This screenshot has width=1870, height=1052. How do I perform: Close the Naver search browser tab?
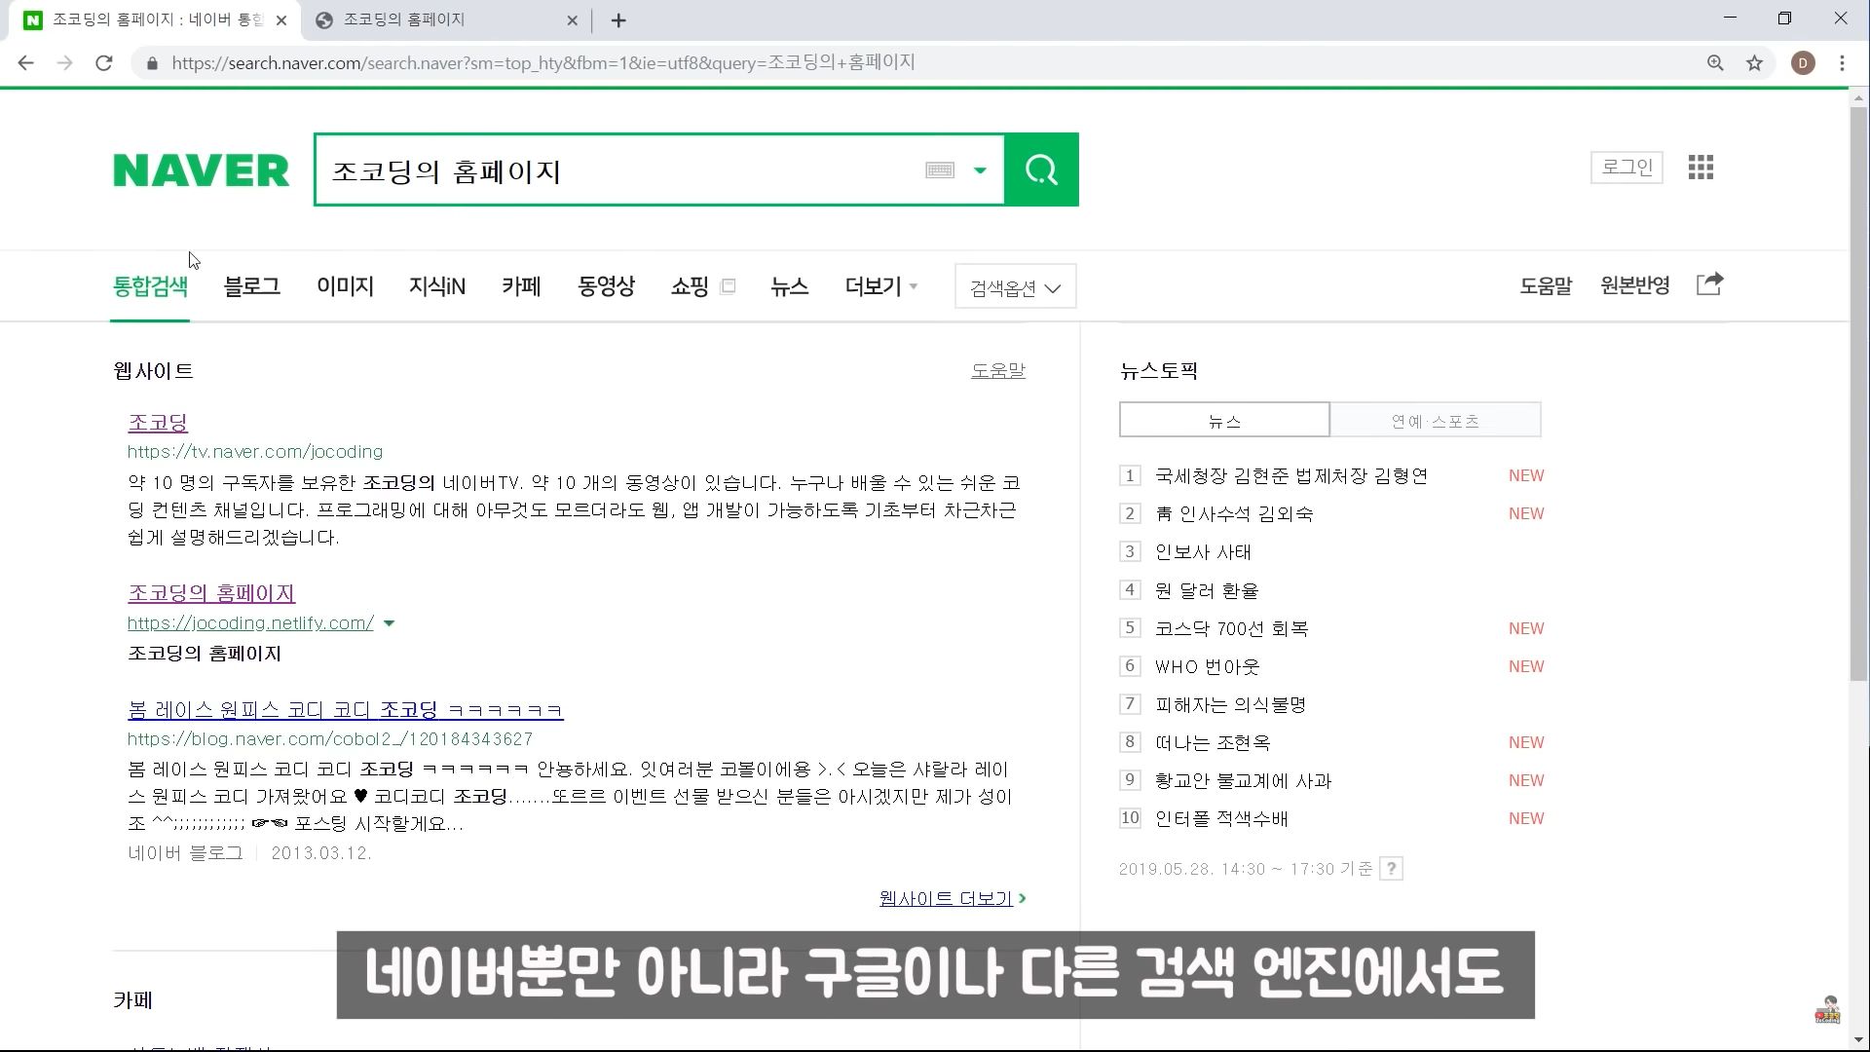(x=281, y=20)
